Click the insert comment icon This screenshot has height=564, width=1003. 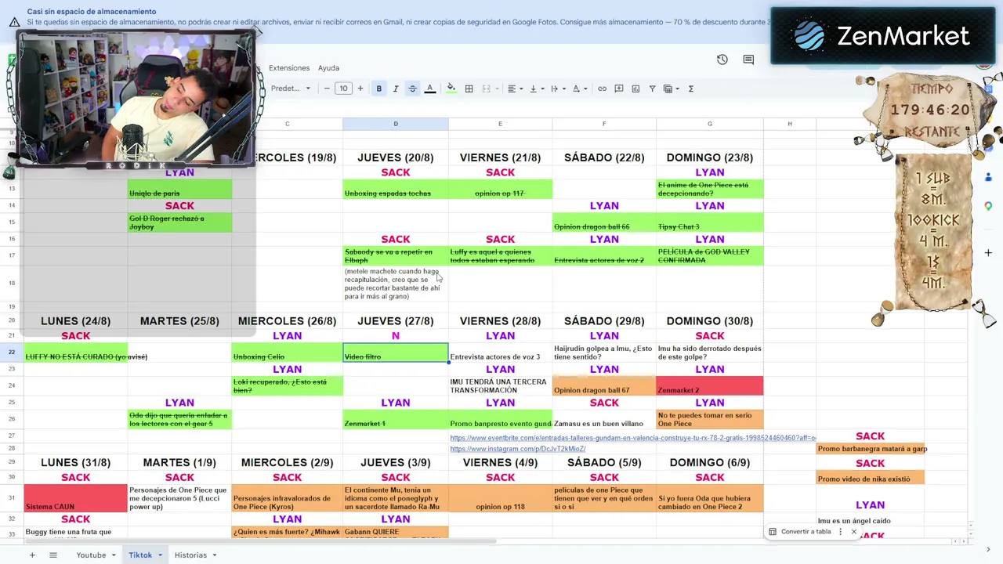click(x=619, y=89)
